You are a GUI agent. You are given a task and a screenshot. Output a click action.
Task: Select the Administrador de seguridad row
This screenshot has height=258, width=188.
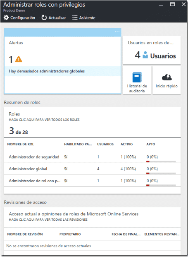92,157
